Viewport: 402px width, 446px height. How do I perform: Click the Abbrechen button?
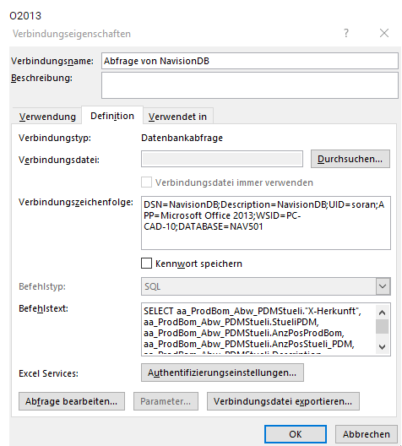pyautogui.click(x=367, y=434)
